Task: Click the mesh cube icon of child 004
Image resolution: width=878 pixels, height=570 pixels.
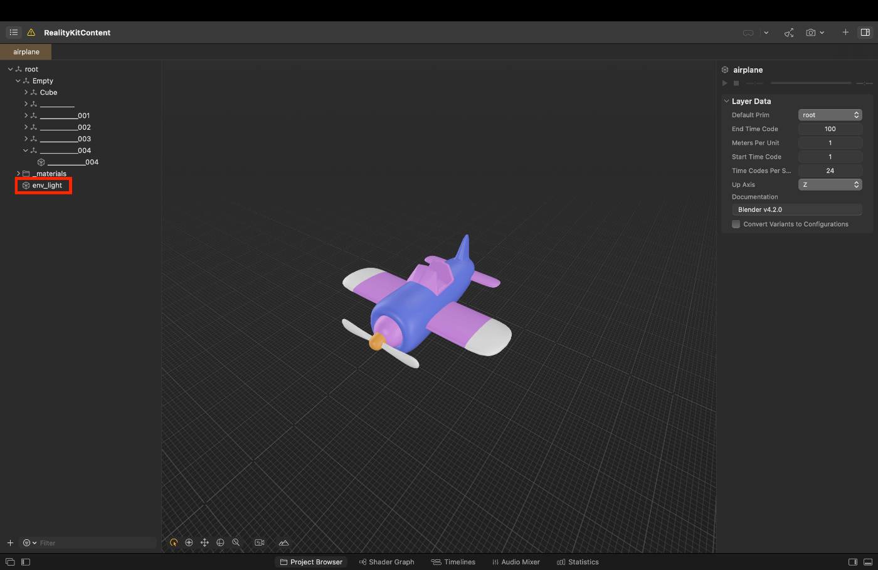Action: [41, 162]
